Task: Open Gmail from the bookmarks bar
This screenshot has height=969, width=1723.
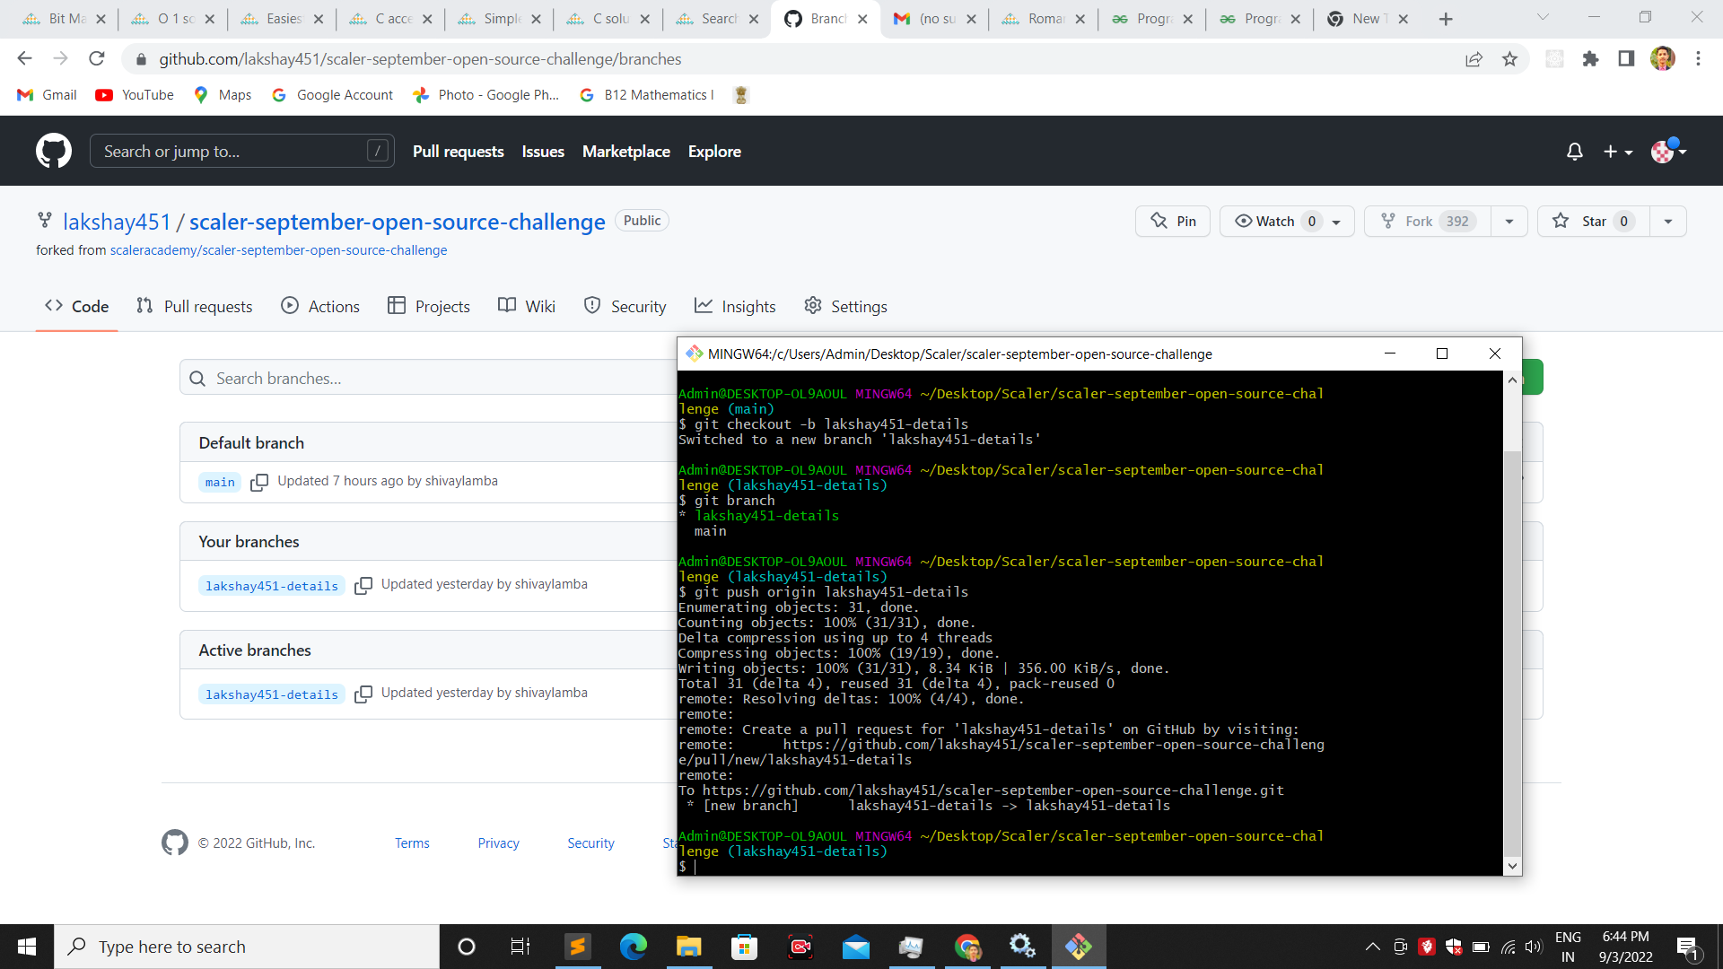Action: point(45,94)
